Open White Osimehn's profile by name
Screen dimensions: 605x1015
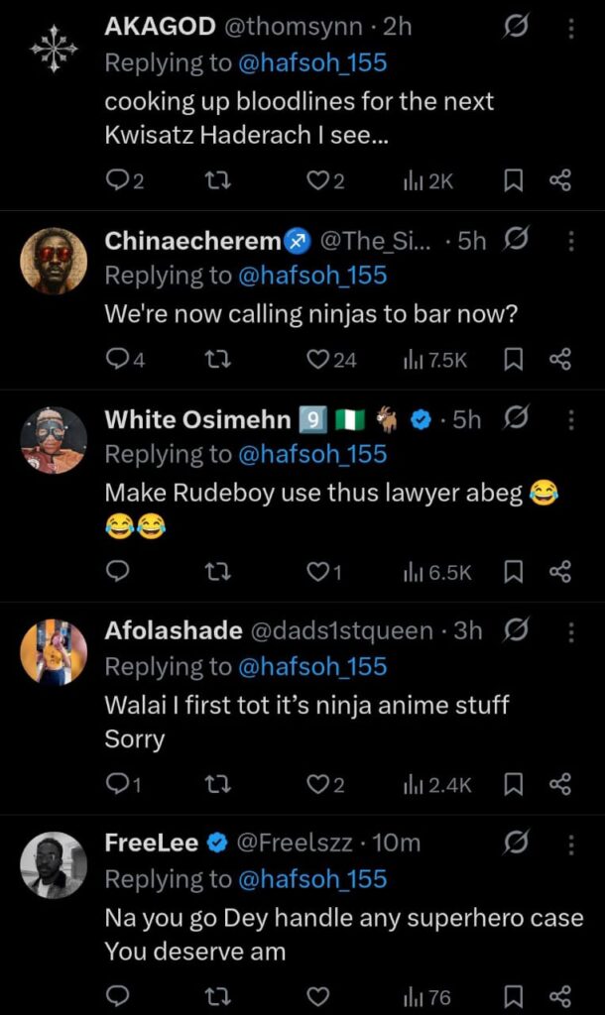click(x=198, y=419)
